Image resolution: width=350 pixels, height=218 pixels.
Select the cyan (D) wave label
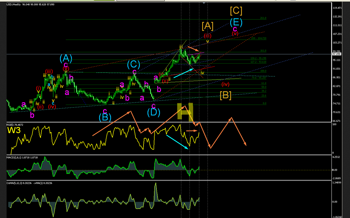coord(153,112)
